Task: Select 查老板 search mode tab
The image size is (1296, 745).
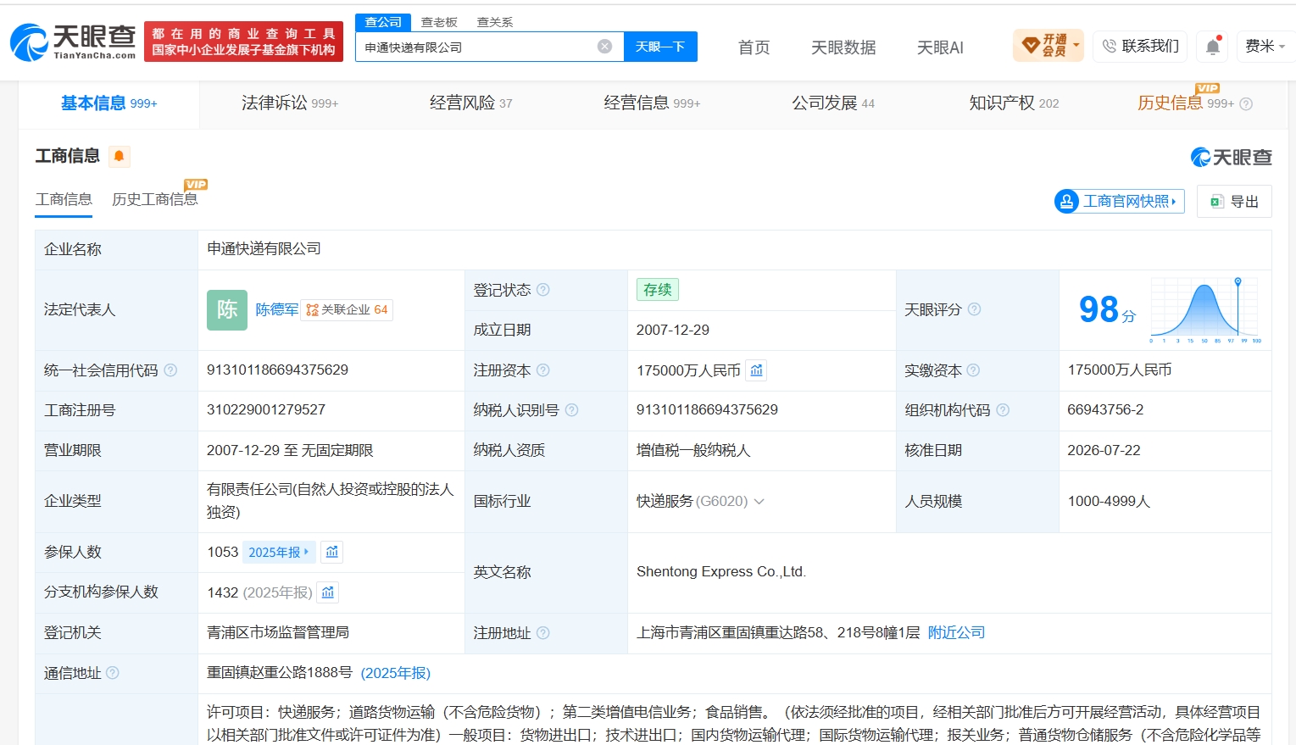Action: pyautogui.click(x=439, y=22)
